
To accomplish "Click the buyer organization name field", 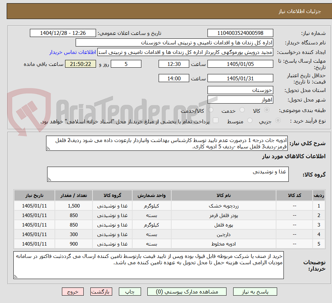I will click(x=174, y=43).
